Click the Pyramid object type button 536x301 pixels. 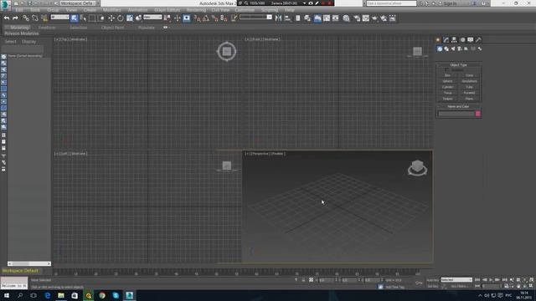click(469, 93)
